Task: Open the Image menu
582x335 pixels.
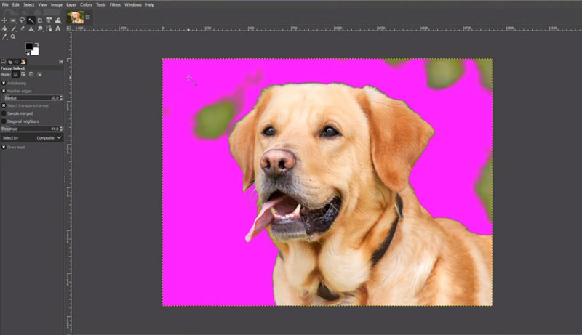Action: click(x=57, y=5)
